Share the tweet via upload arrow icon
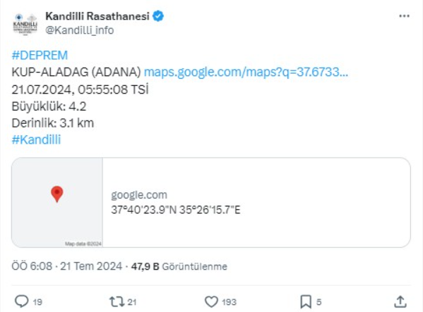Screen dimensions: 423x312 tap(400, 301)
